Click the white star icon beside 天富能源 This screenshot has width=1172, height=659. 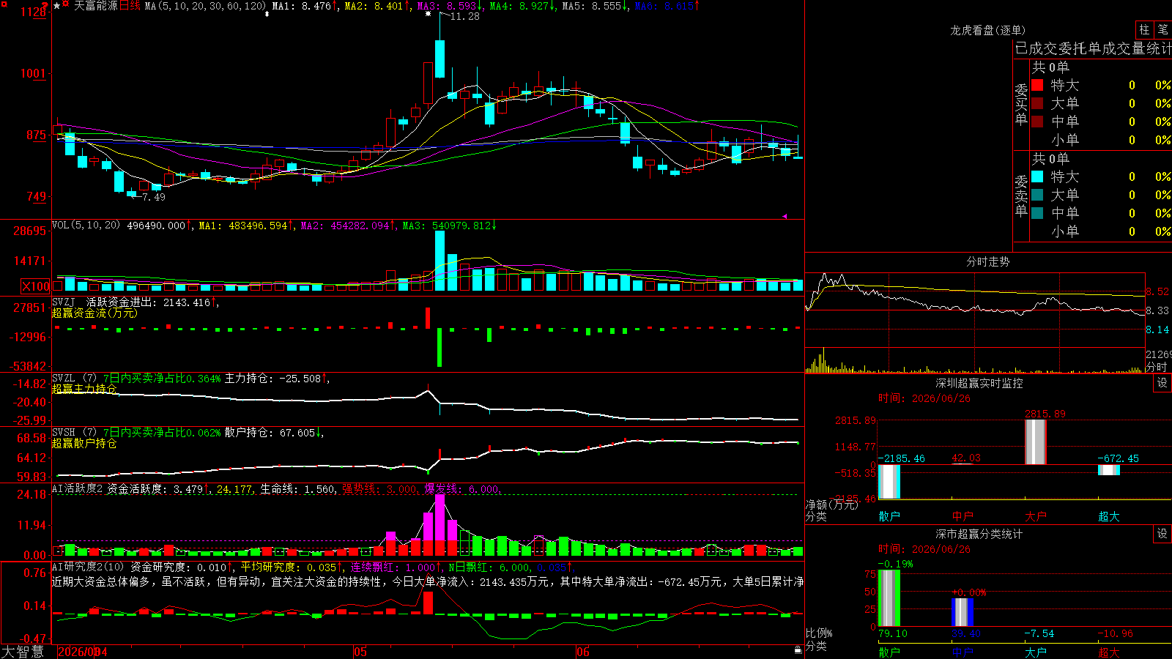tap(57, 5)
